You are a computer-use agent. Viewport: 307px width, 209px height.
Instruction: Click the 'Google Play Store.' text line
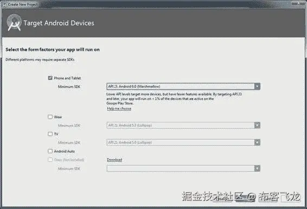pos(120,103)
